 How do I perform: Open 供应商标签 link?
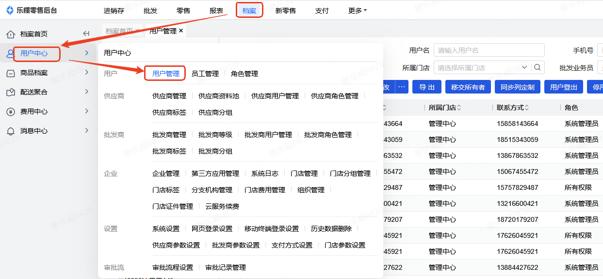pos(169,112)
